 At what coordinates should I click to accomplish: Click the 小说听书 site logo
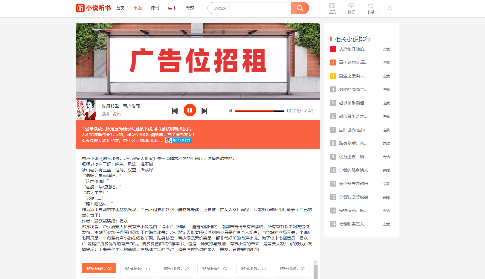click(93, 8)
